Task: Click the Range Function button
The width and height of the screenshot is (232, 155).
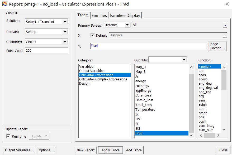Action: (216, 46)
